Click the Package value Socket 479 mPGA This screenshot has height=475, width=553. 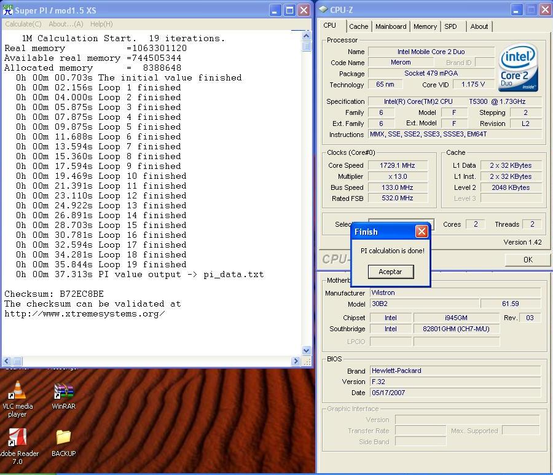tap(431, 73)
